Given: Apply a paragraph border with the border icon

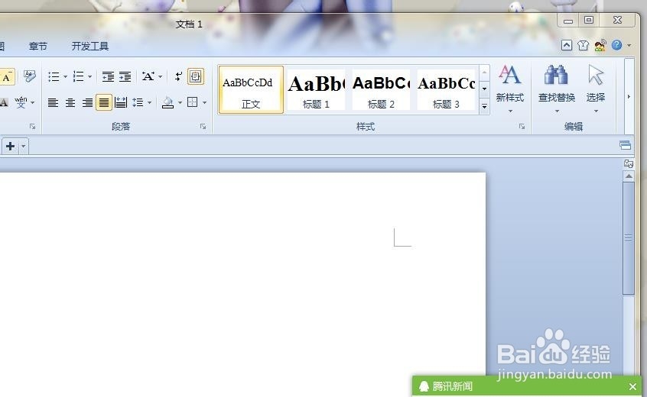Looking at the screenshot, I should pos(192,102).
